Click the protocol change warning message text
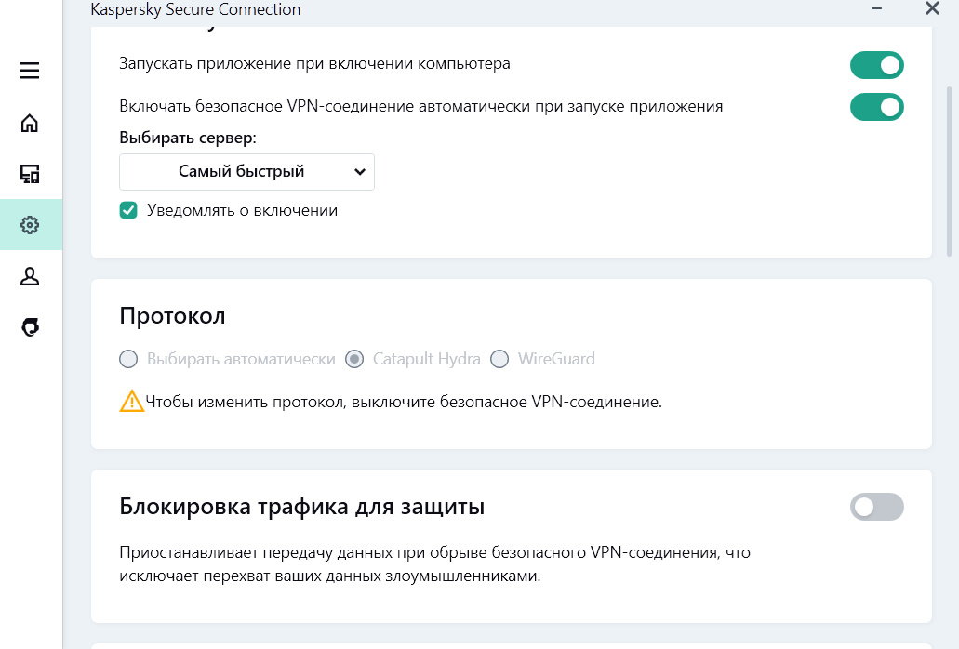Screen dimensions: 959x649 pyautogui.click(x=404, y=402)
